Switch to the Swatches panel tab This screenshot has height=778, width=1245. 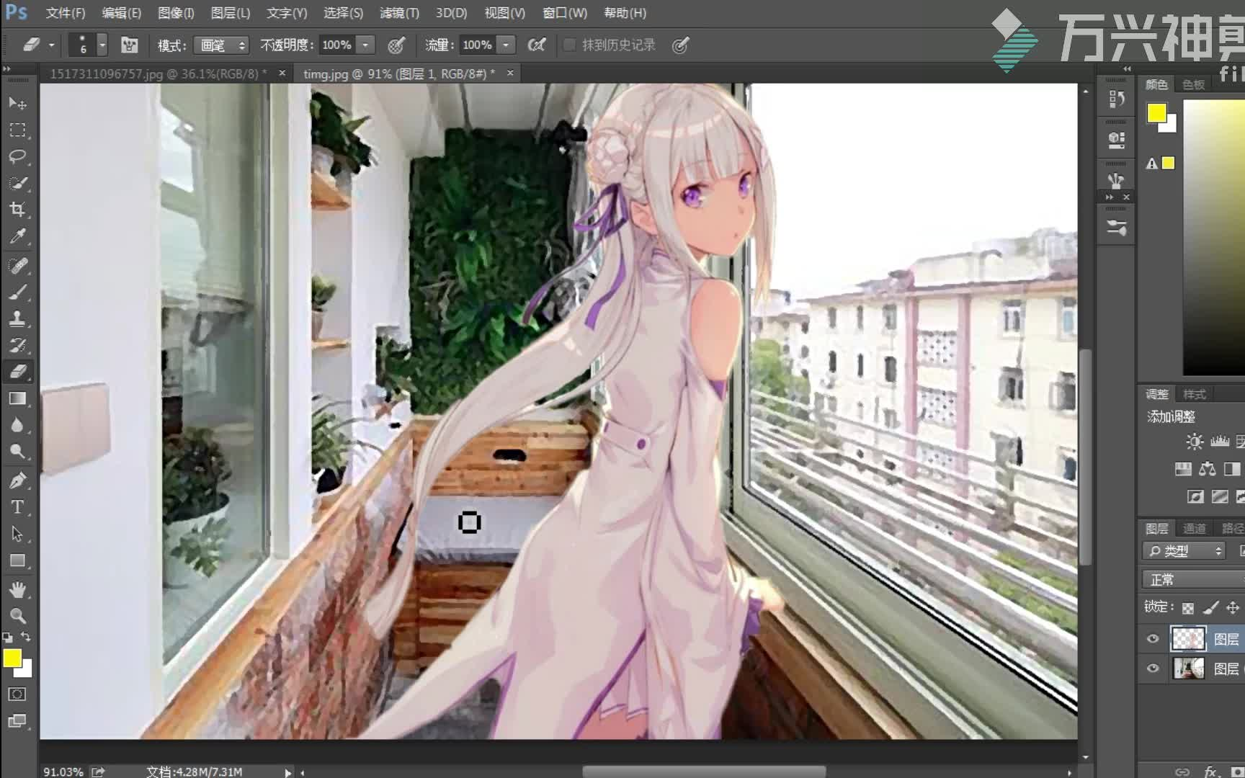1193,85
